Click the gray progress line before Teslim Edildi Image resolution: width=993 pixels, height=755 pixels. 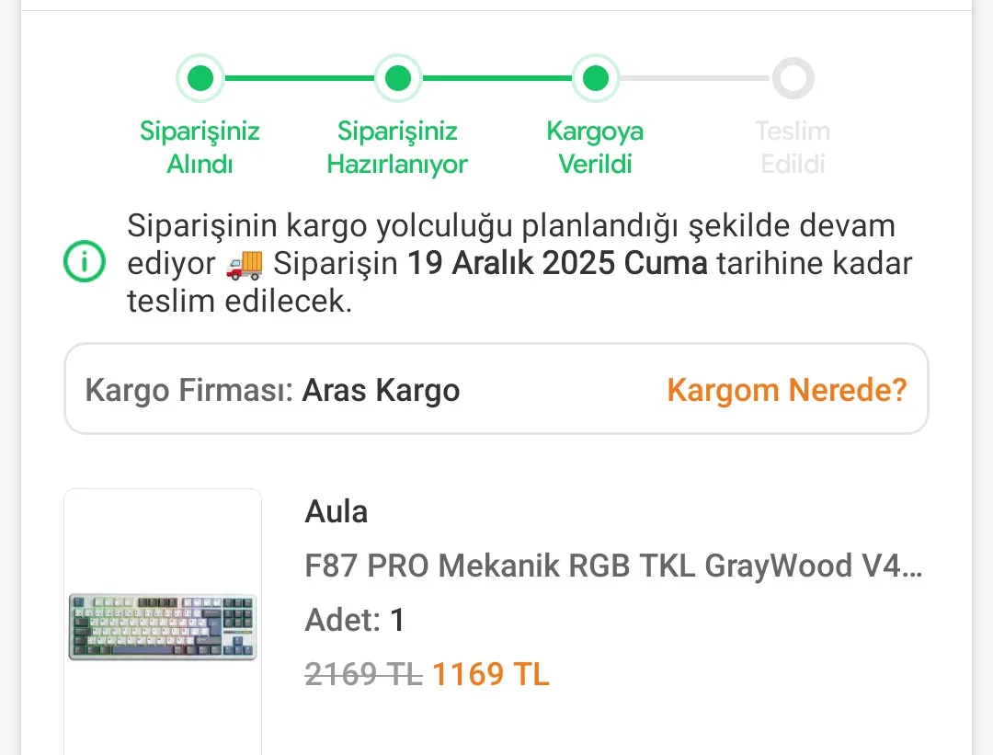(694, 78)
